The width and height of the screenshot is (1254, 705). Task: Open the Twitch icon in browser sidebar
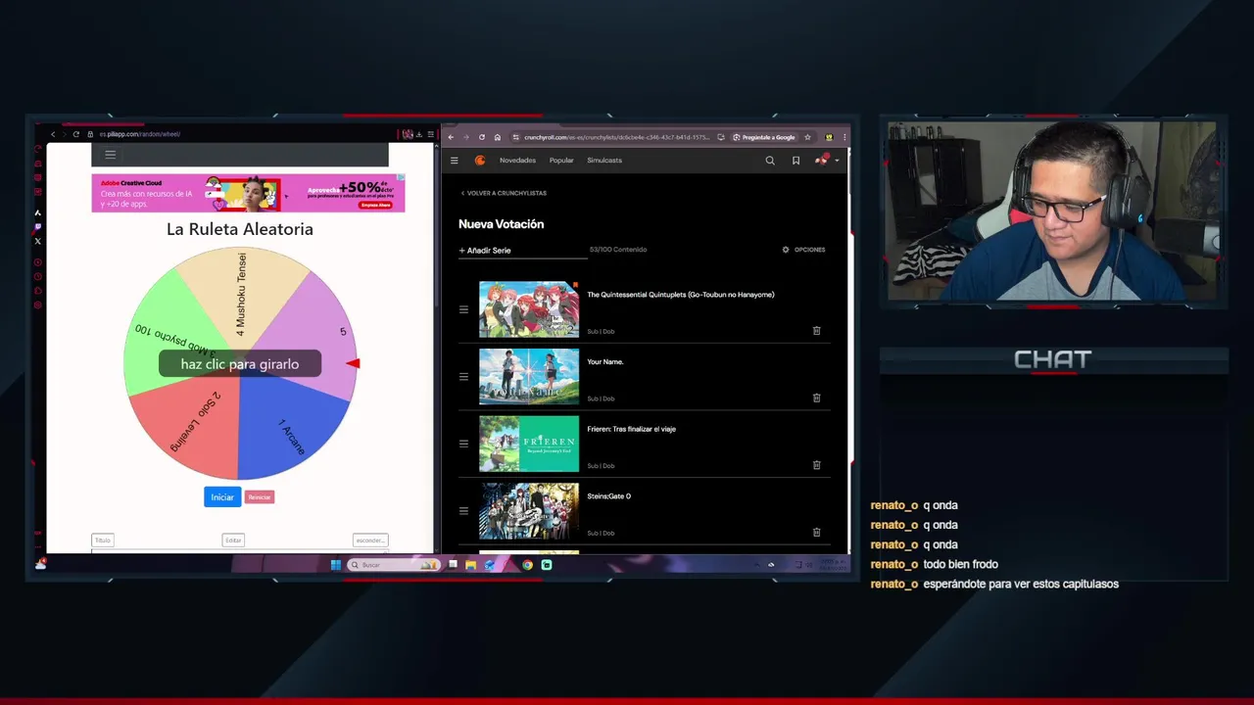pyautogui.click(x=38, y=227)
